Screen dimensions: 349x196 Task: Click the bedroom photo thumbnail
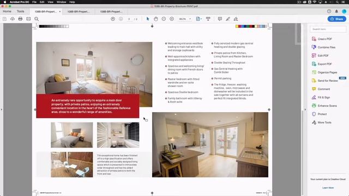click(x=71, y=135)
